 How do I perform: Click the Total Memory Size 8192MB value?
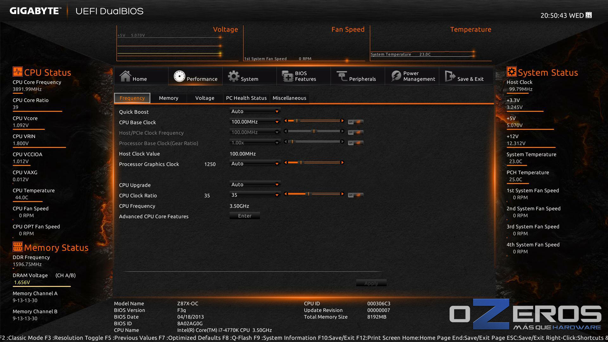click(x=377, y=317)
